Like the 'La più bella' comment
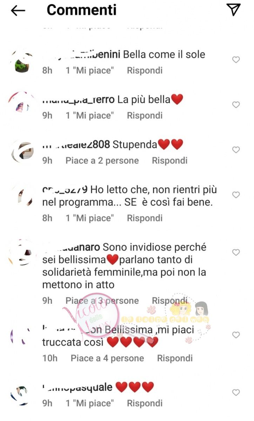Viewport: 254px width, 421px height. [x=236, y=105]
